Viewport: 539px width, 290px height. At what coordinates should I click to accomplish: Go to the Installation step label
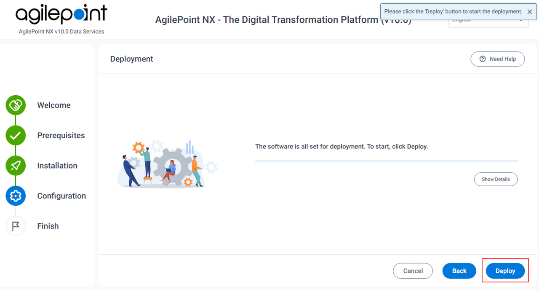point(57,166)
